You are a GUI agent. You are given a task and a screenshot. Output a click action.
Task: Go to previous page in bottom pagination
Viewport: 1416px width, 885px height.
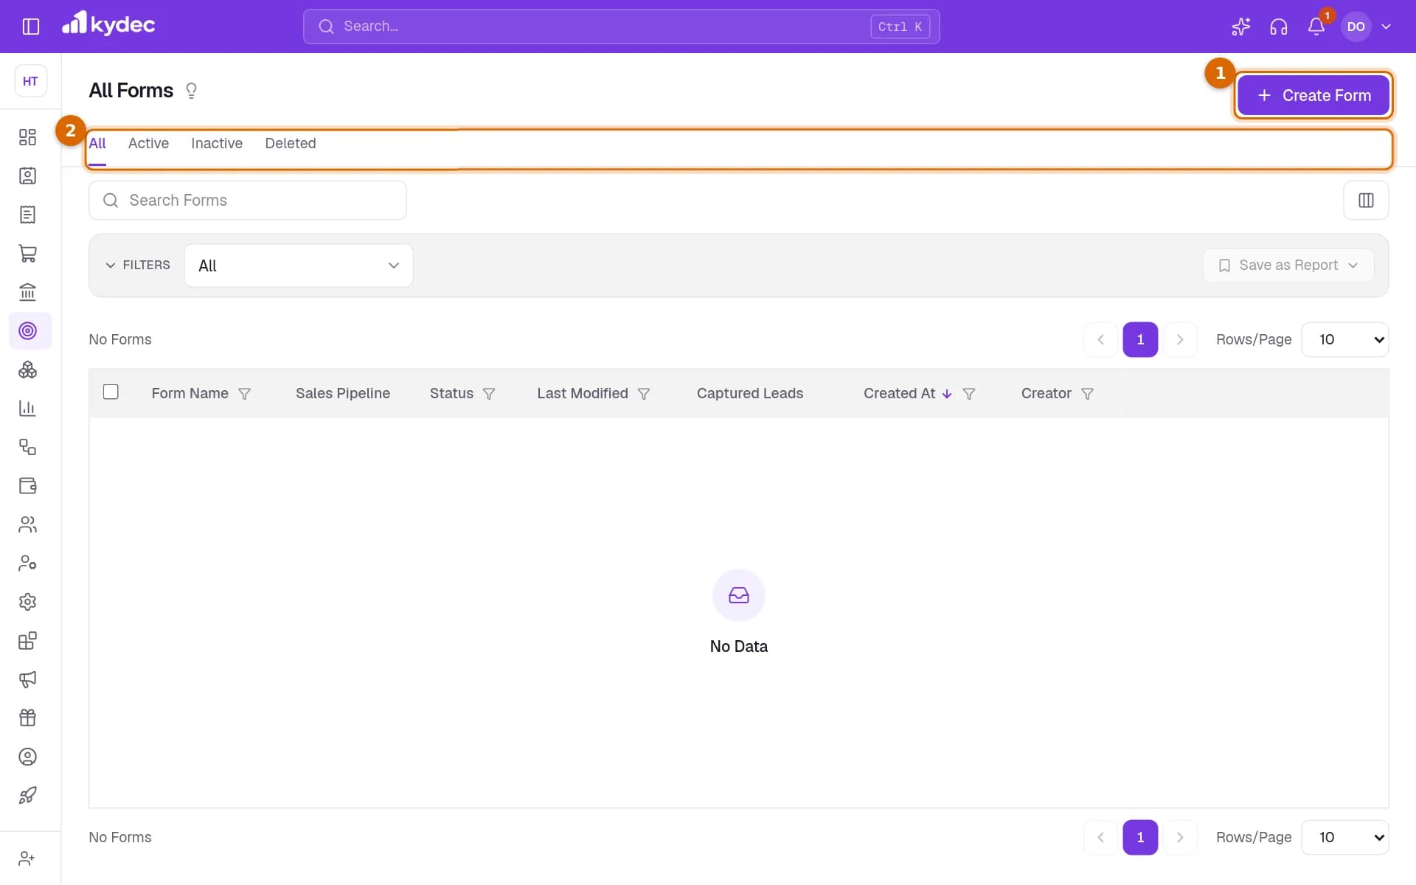(x=1100, y=838)
